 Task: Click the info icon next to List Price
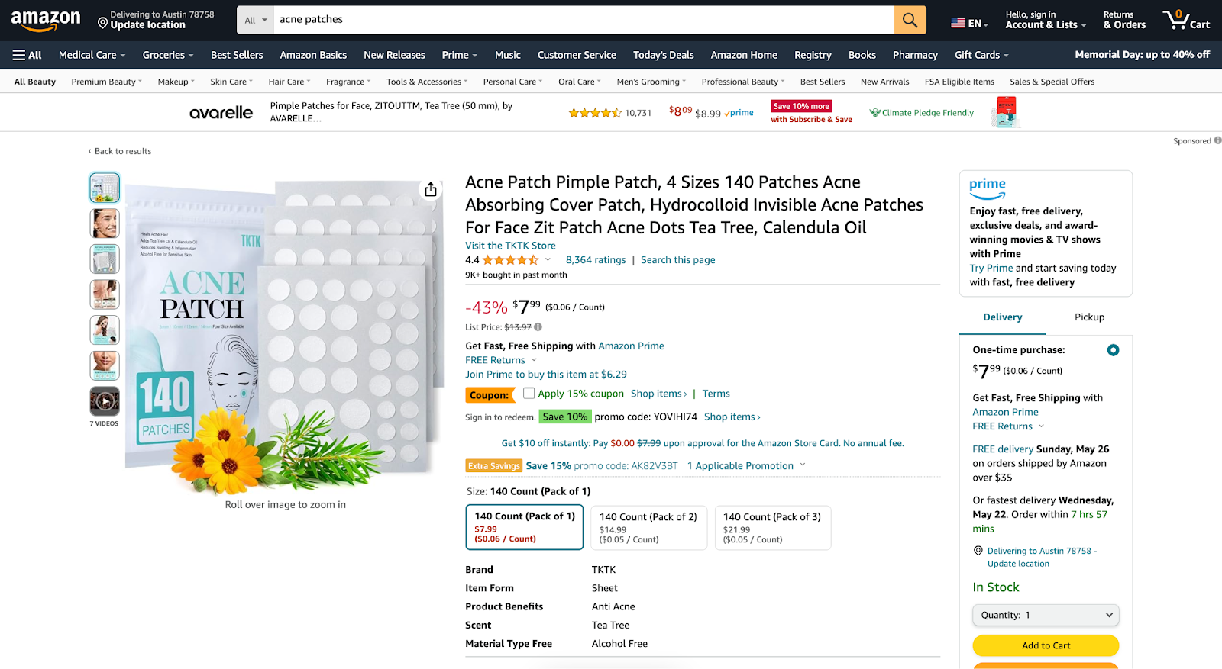coord(538,326)
